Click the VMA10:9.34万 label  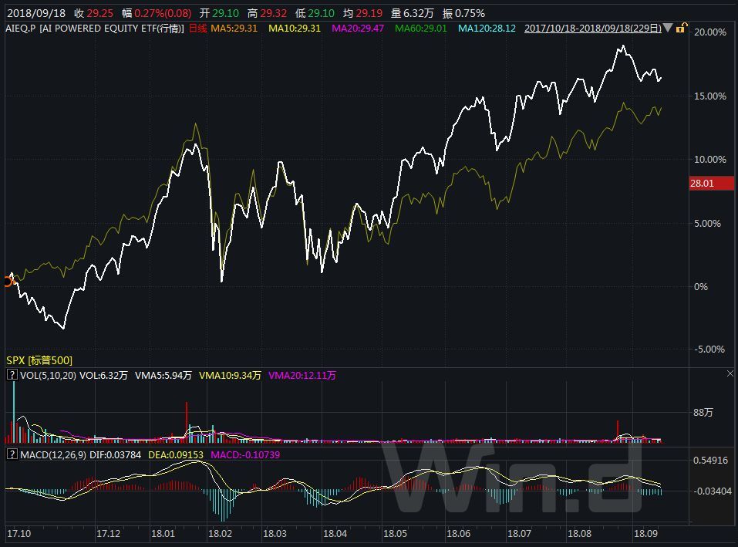(230, 375)
